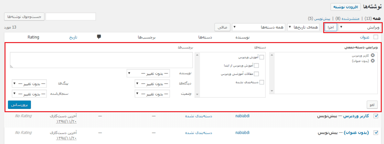Click the جست‌وجوی نوشته‌ها search button

coord(24,17)
